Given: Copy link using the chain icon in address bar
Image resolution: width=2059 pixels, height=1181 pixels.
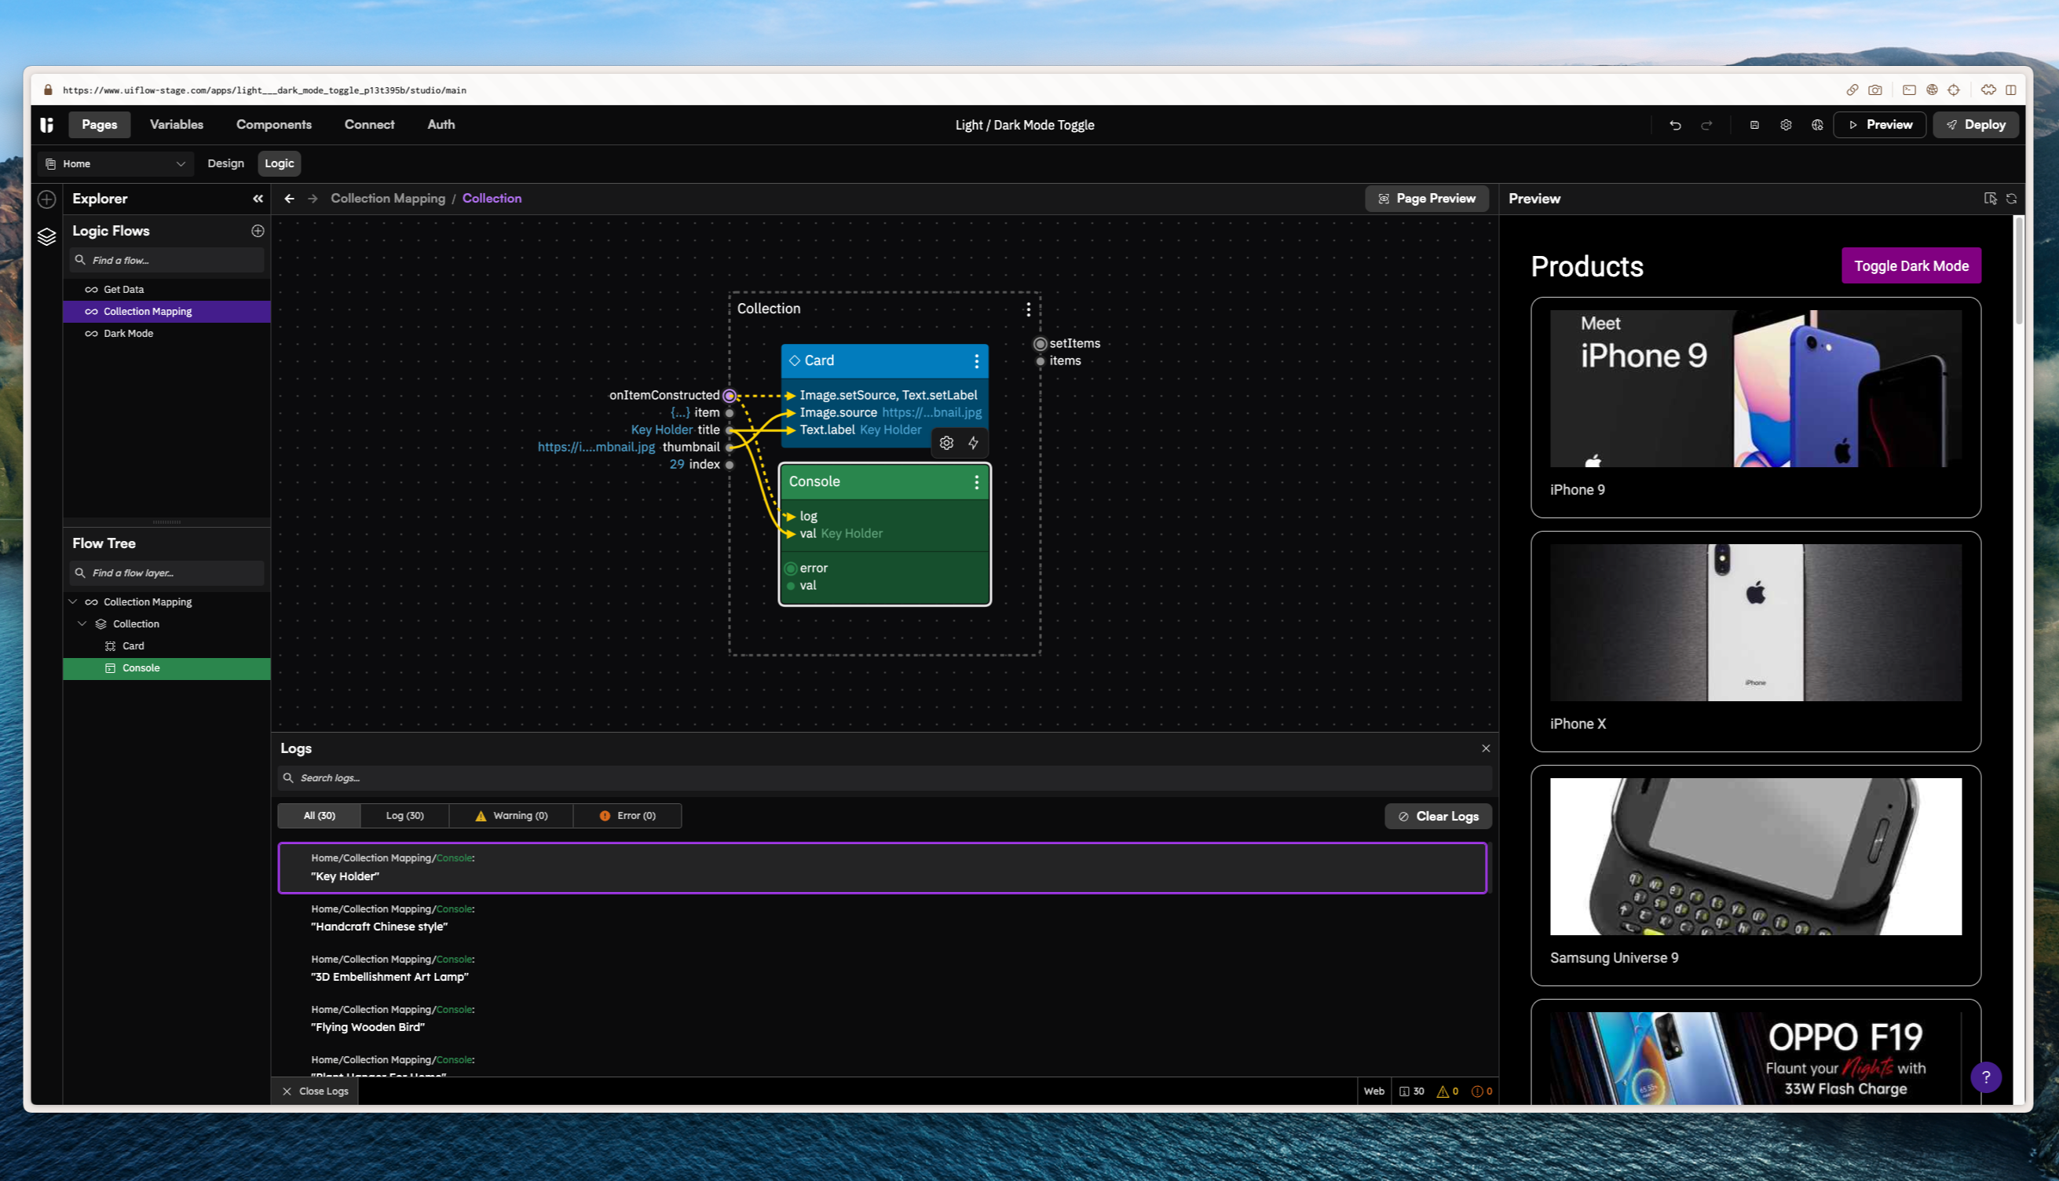Looking at the screenshot, I should point(1852,90).
